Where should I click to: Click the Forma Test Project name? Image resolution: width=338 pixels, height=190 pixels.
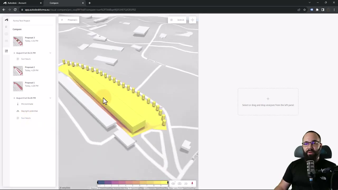click(x=21, y=21)
